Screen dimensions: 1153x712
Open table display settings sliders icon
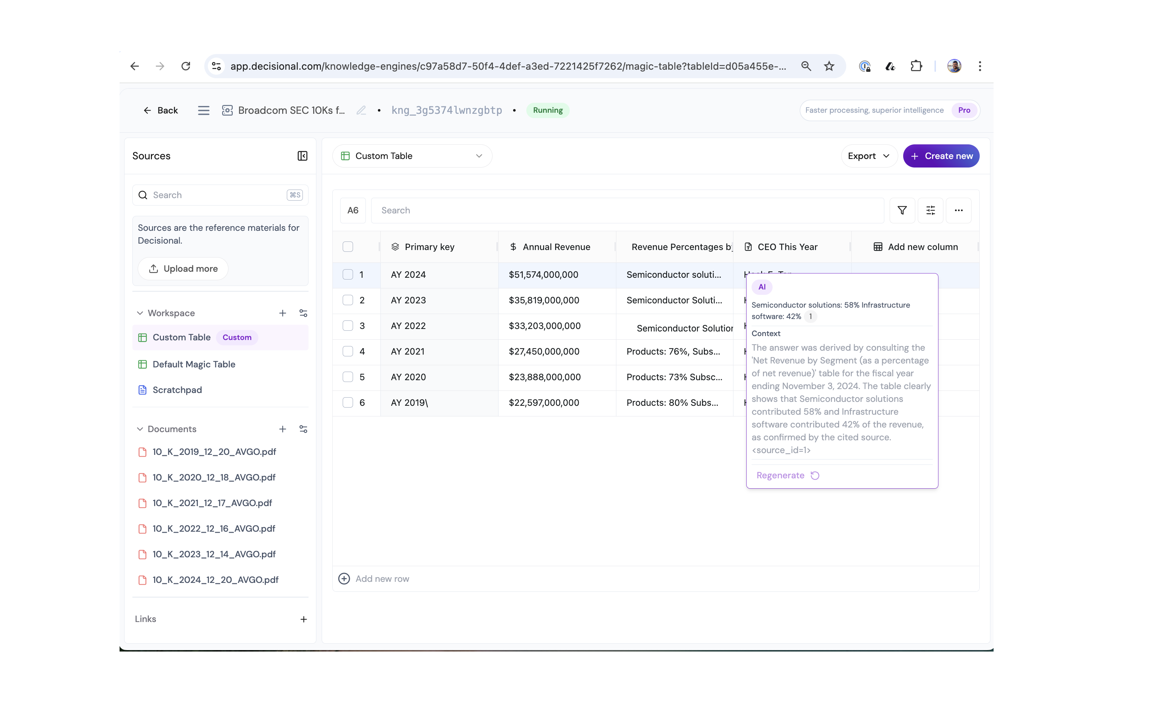click(930, 211)
